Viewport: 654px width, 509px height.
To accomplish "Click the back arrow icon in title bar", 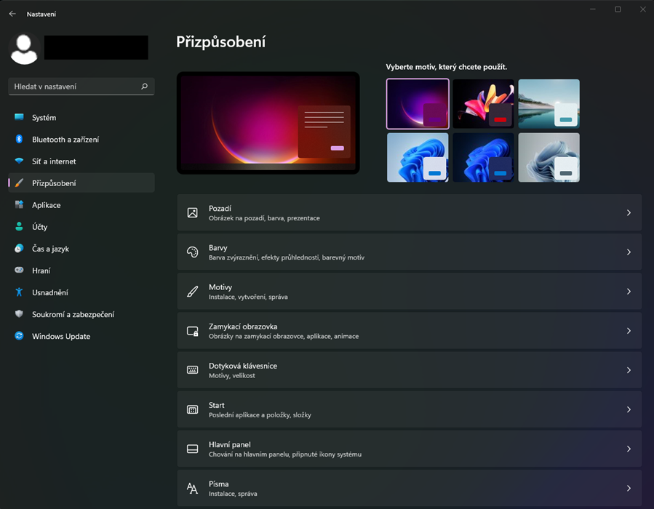I will [12, 14].
